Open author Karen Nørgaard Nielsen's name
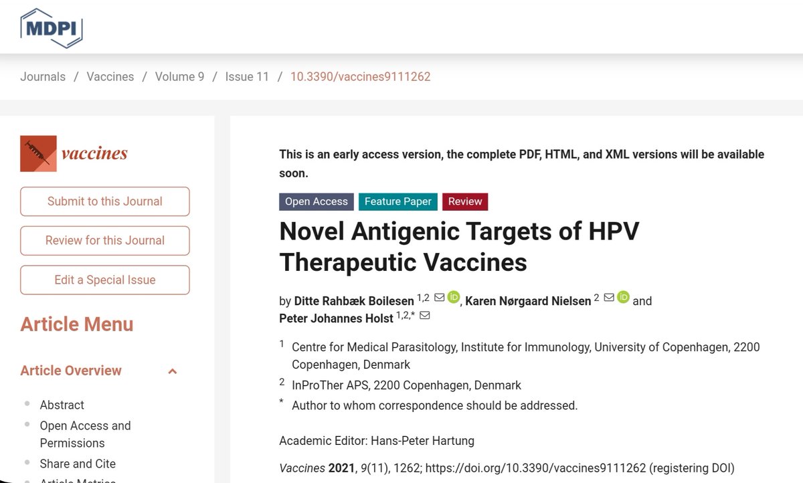The height and width of the screenshot is (483, 803). 528,301
